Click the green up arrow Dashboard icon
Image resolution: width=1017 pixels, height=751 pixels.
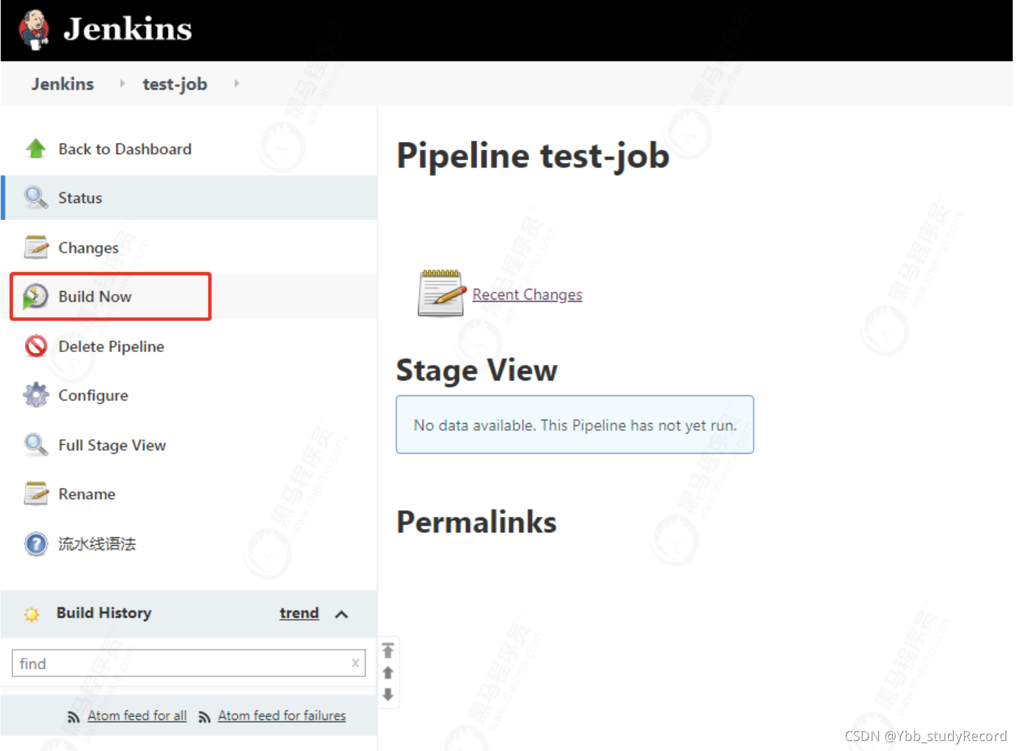point(36,148)
